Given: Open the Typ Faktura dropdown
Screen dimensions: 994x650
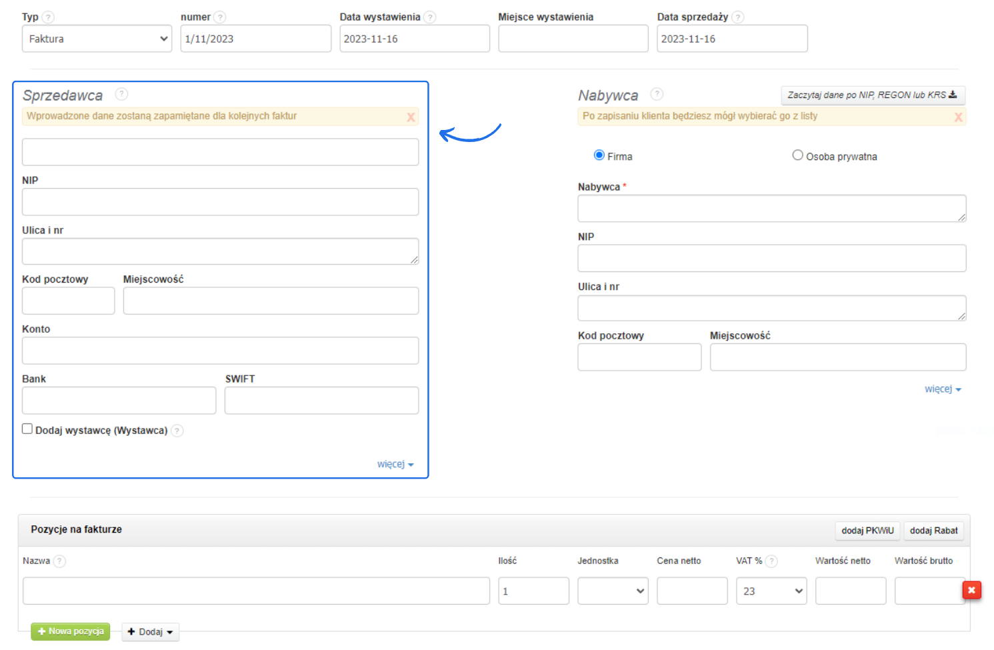Looking at the screenshot, I should [x=97, y=39].
